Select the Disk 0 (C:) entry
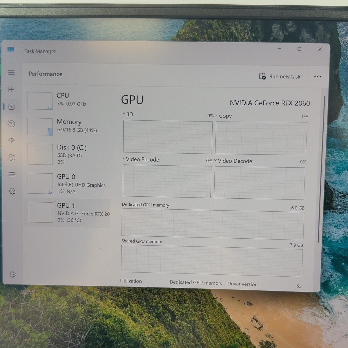Image resolution: width=348 pixels, height=348 pixels. (68, 154)
